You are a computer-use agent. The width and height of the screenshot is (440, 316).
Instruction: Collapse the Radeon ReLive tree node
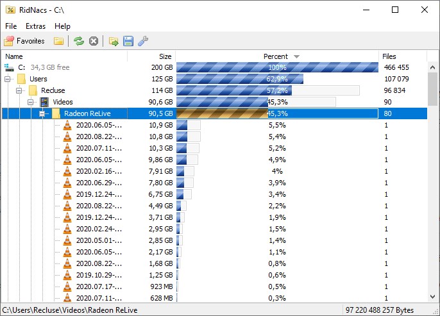pyautogui.click(x=42, y=113)
